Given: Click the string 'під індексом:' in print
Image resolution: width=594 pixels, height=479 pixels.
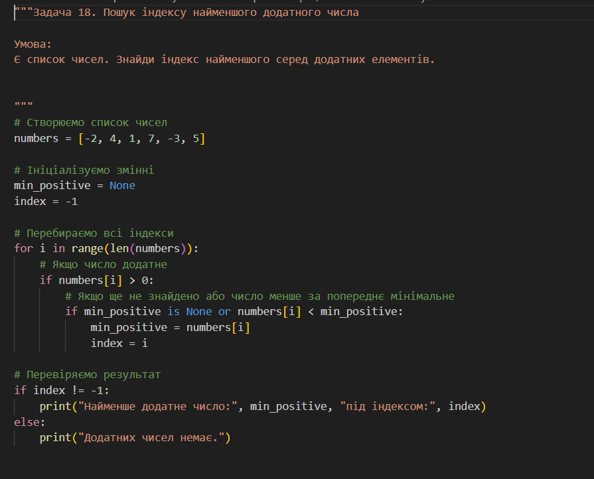Looking at the screenshot, I should click(x=388, y=406).
